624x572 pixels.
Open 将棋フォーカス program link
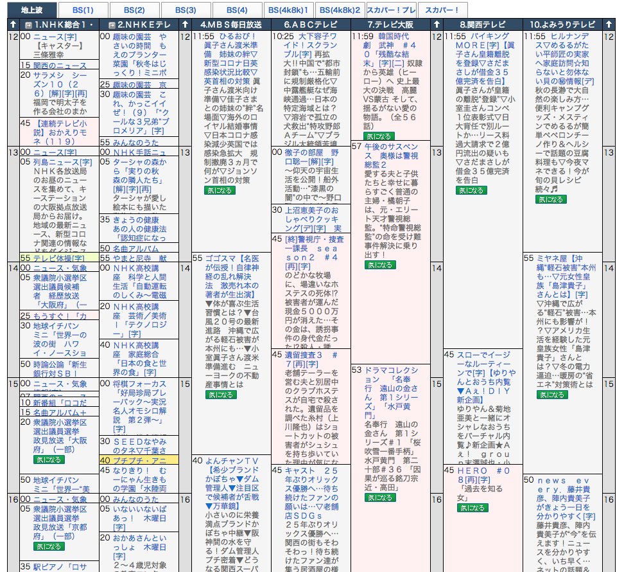point(140,406)
